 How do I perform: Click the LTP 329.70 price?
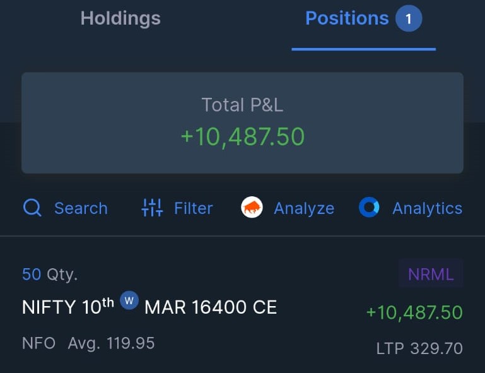[x=419, y=348]
